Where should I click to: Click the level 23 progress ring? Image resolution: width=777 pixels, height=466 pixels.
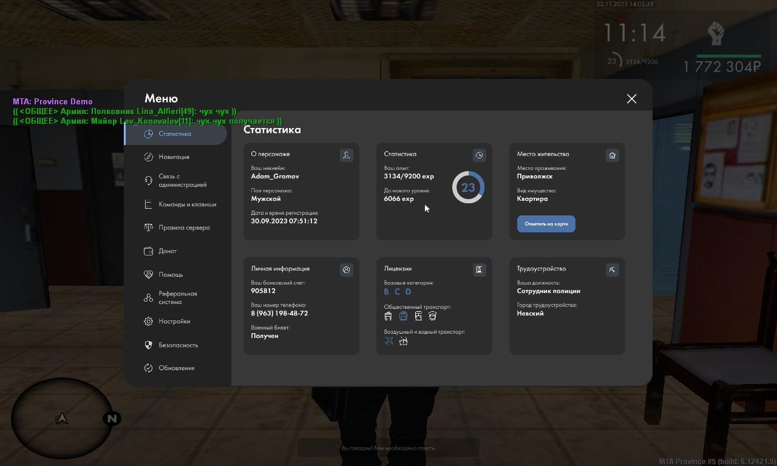tap(468, 187)
